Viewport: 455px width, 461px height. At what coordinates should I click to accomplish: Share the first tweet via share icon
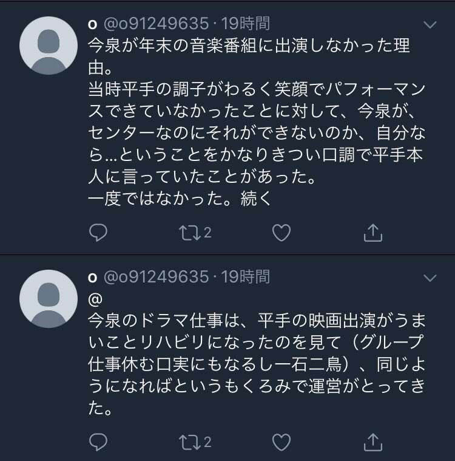click(372, 233)
